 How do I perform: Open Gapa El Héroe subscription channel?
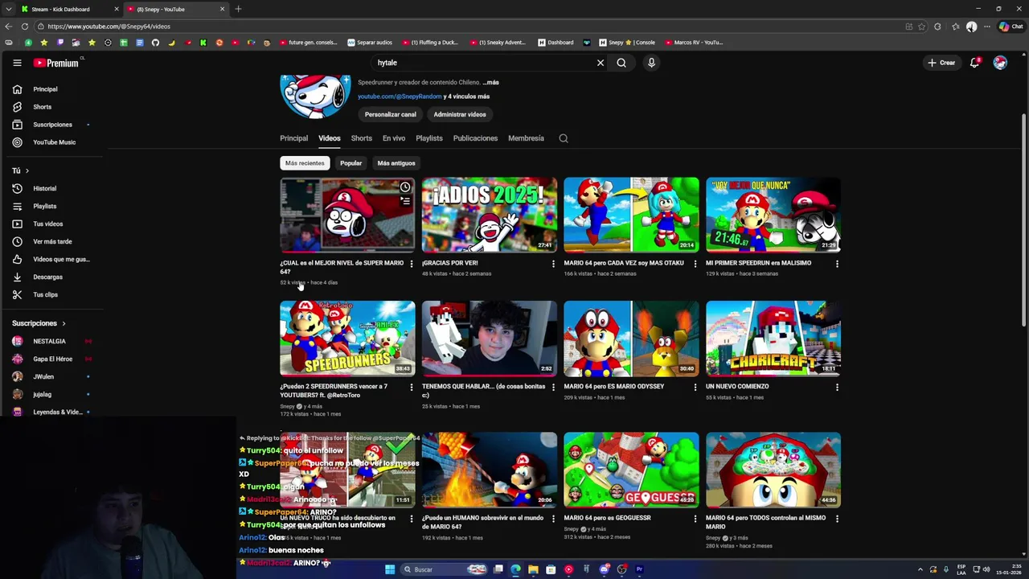tap(51, 359)
